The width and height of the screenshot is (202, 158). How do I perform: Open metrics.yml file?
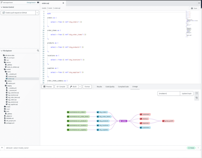[11, 83]
